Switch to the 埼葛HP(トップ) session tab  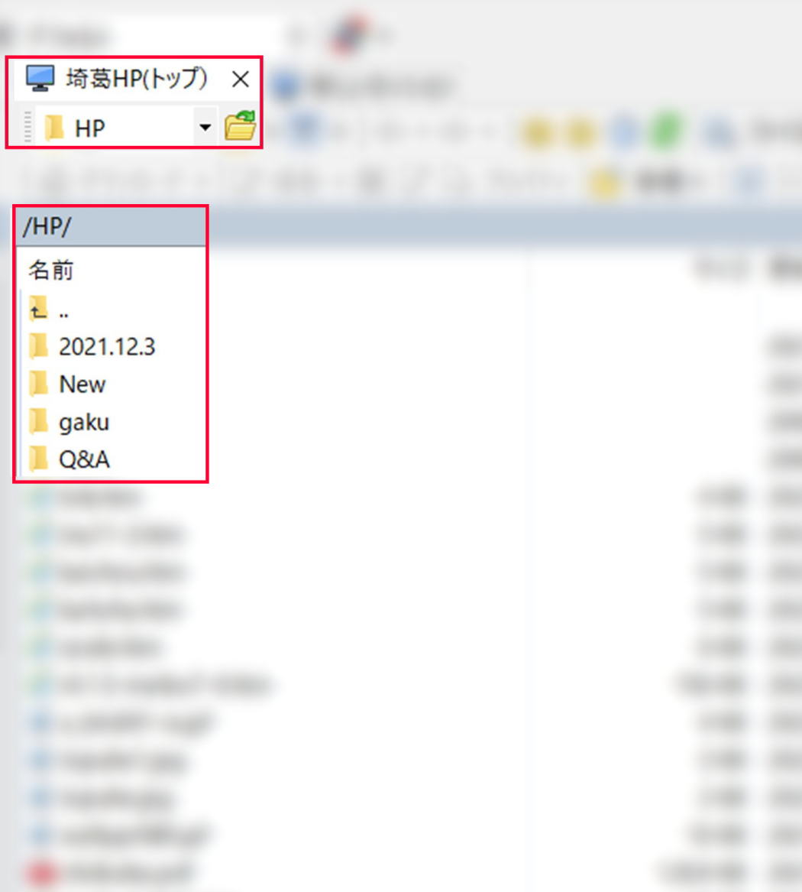136,79
